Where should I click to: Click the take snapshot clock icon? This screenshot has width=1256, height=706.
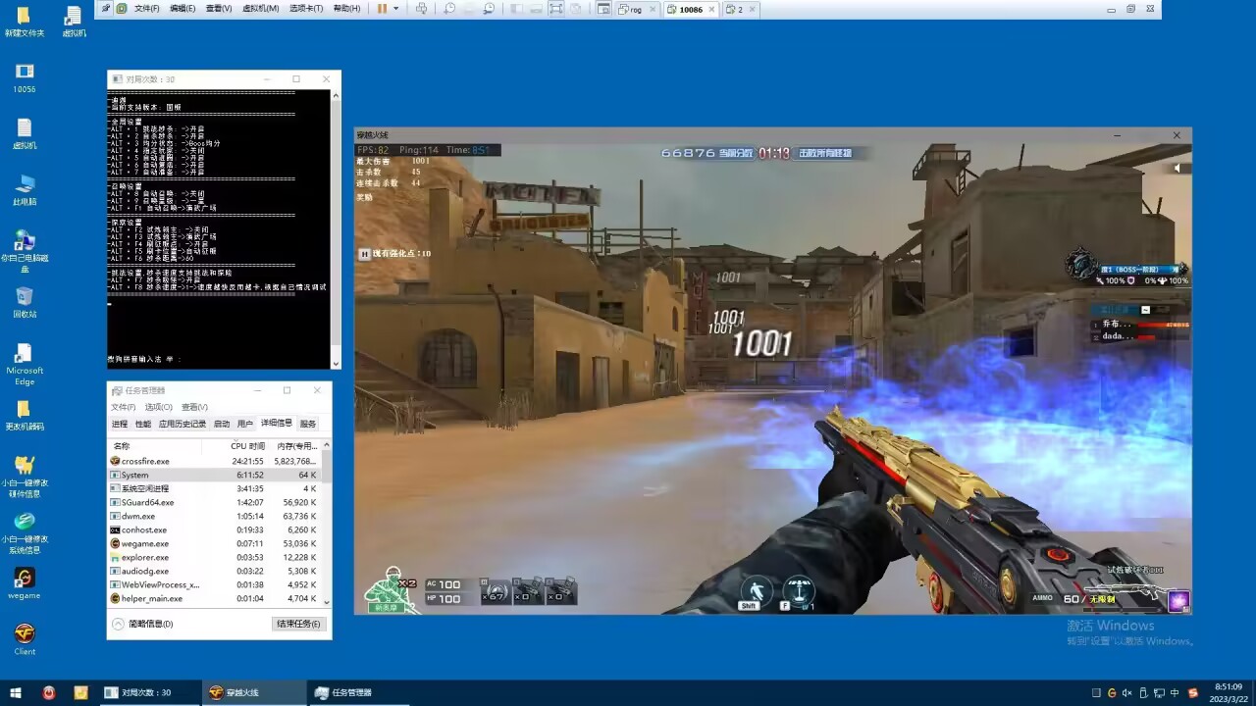click(x=449, y=9)
